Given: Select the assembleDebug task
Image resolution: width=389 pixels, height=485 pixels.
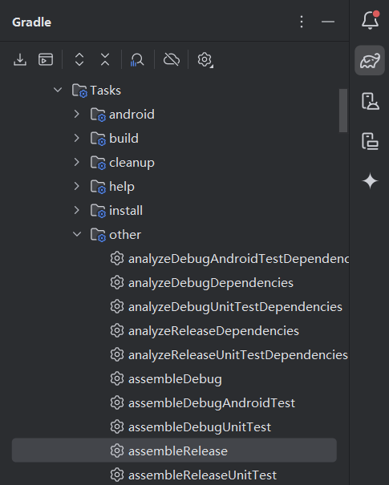Looking at the screenshot, I should click(175, 379).
